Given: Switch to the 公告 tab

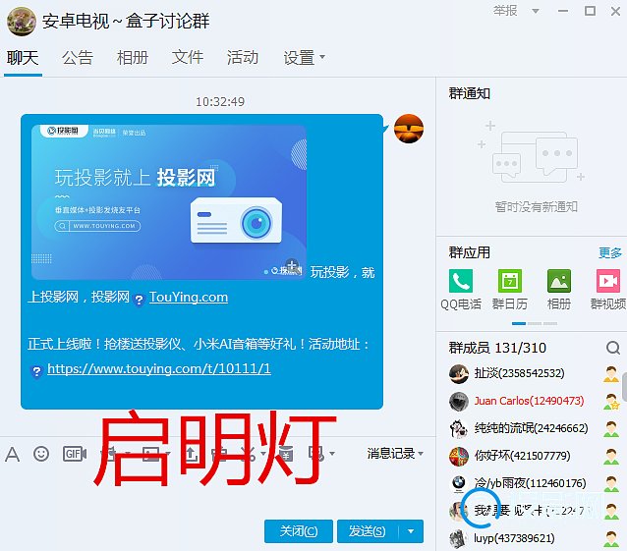Looking at the screenshot, I should [x=78, y=58].
